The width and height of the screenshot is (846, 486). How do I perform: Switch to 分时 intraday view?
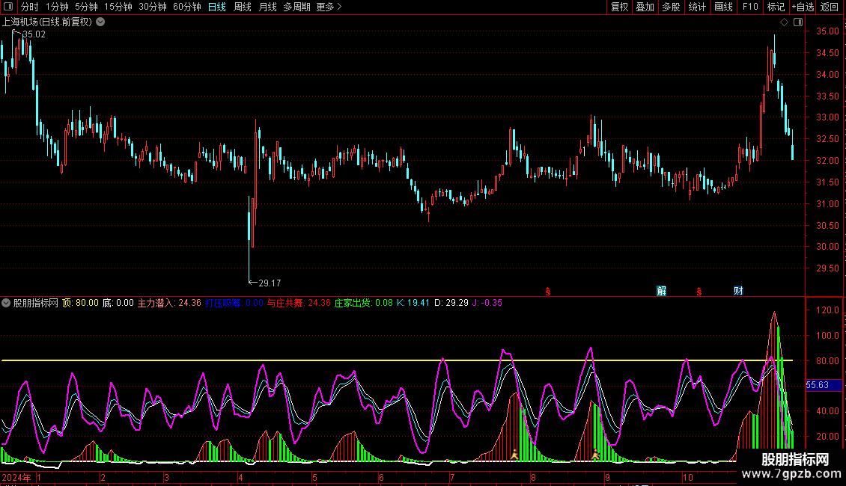(29, 7)
